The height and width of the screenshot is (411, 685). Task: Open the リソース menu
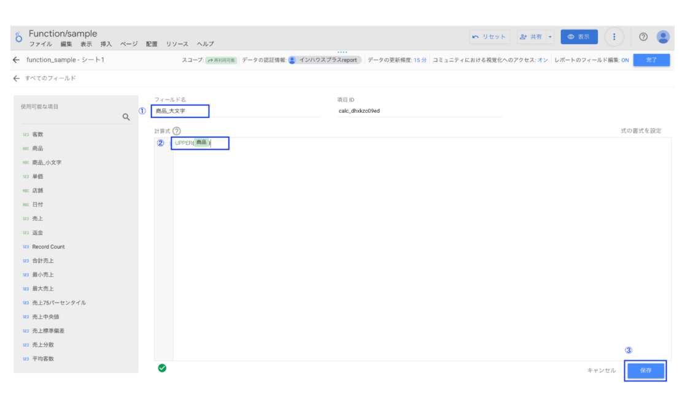click(178, 44)
